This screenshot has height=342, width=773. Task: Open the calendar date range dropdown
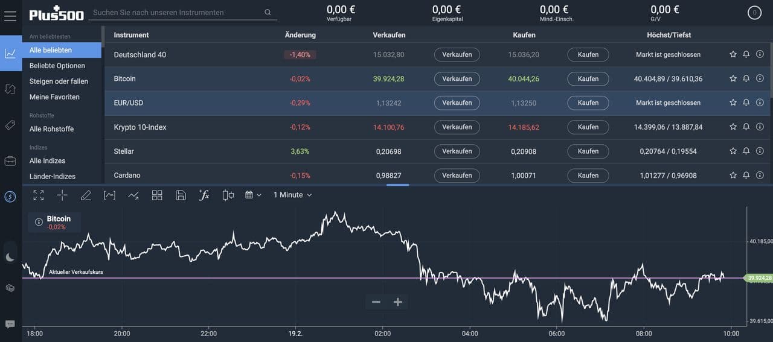253,195
